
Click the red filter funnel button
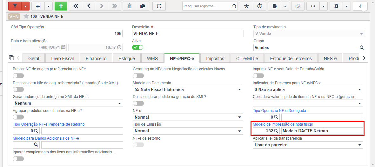(x=15, y=6)
